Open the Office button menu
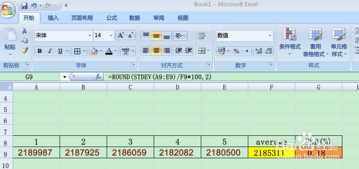 [8, 9]
